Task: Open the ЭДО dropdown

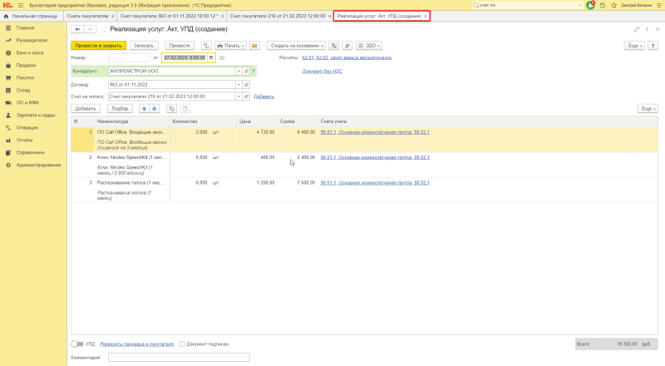Action: [x=368, y=46]
